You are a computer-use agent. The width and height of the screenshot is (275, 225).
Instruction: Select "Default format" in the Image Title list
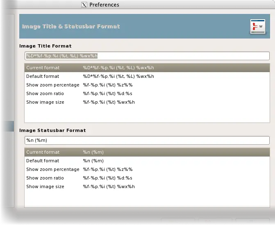[x=43, y=77]
